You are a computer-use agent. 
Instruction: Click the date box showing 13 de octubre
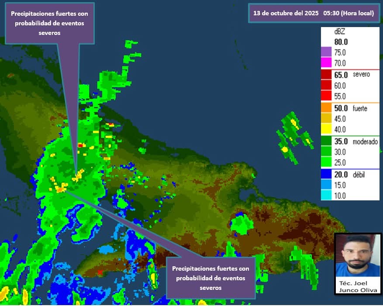[x=313, y=13]
